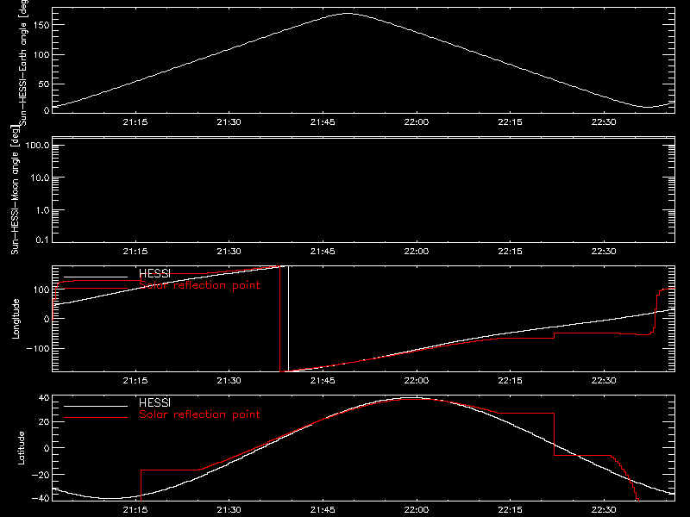The height and width of the screenshot is (517, 690).
Task: Click 22:30 time label under Longitude plot
Action: pos(604,381)
